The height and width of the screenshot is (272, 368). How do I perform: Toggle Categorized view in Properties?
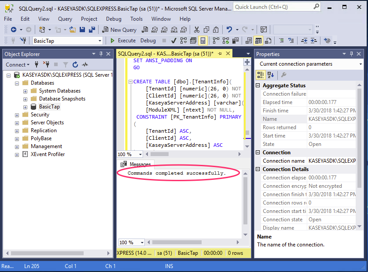coord(261,75)
